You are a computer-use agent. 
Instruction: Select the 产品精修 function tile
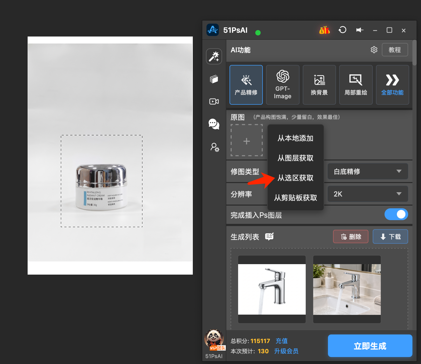[x=246, y=85]
